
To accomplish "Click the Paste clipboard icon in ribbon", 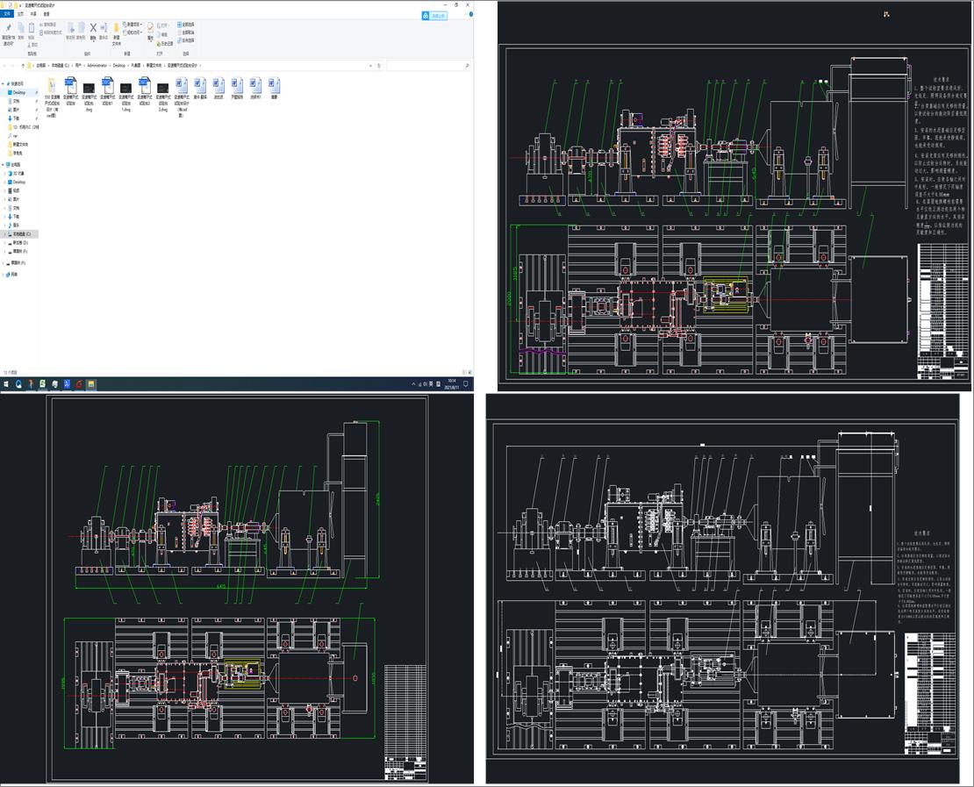I will coord(31,28).
